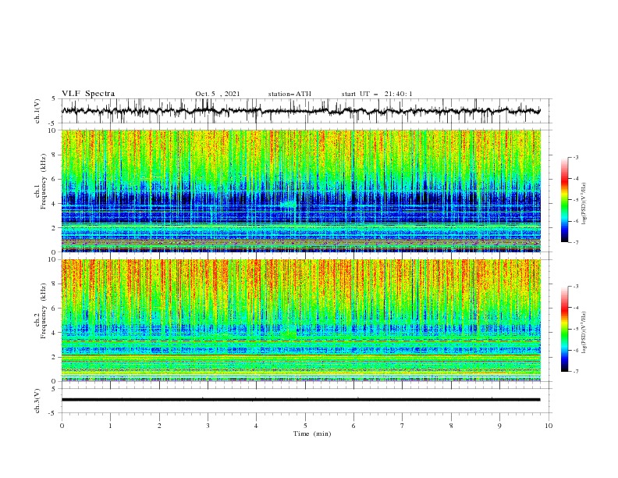The width and height of the screenshot is (618, 478).
Task: Click the ch.1 color bar '-3' label
Action: (x=575, y=157)
